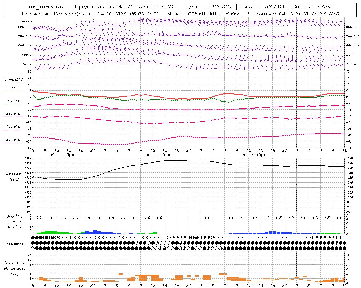Click the 1.5 precipitation value
The image size is (361, 288).
[x=279, y=218]
